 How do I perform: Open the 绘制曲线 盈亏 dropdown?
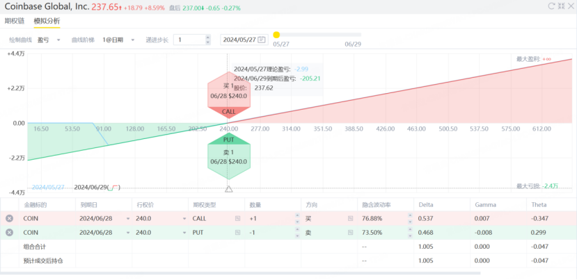pos(49,40)
